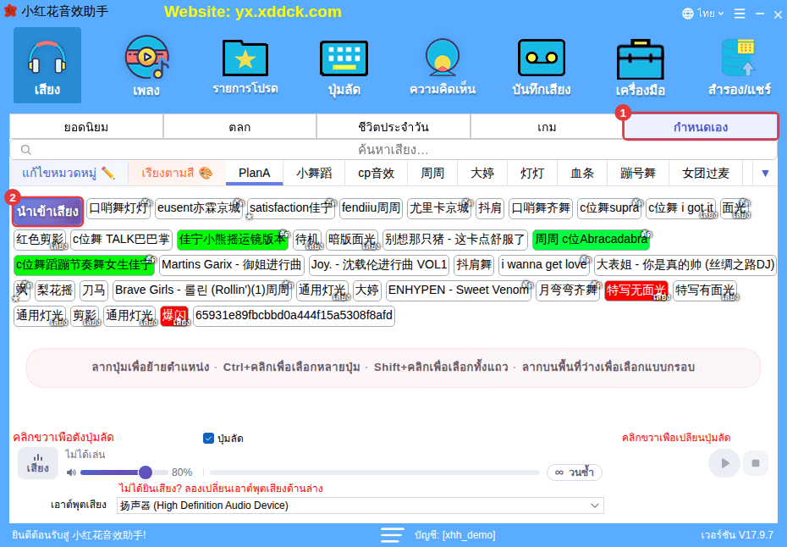Click the search magnifier icon
Screen dimensions: 787x547
(x=26, y=150)
